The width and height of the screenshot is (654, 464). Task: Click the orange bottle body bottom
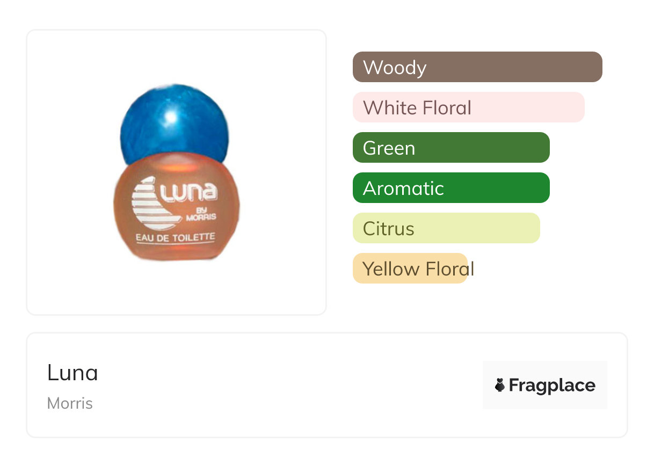click(177, 252)
